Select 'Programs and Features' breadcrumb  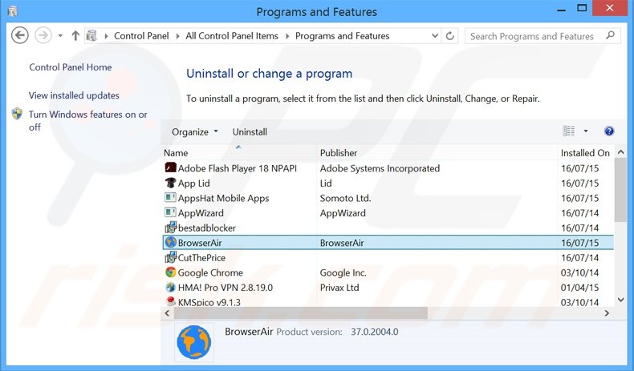coord(342,36)
